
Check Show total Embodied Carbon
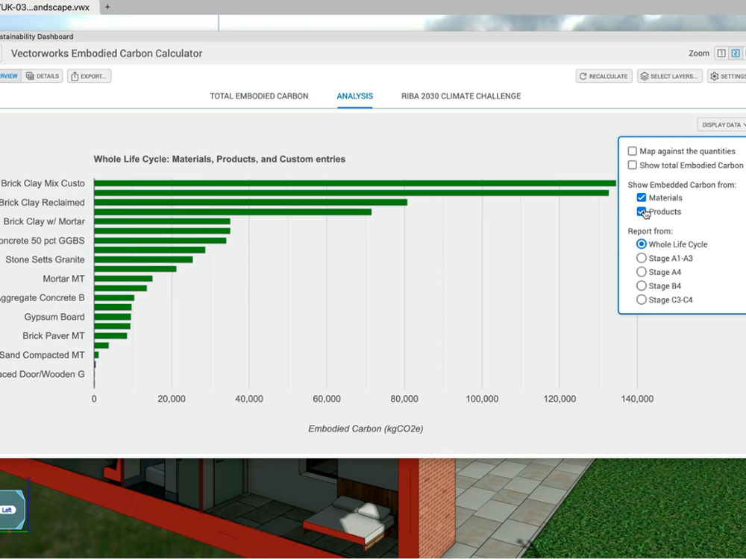point(633,165)
